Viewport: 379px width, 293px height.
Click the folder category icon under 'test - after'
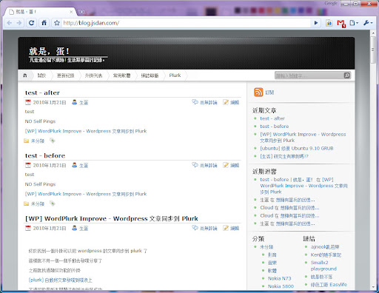tap(26, 141)
